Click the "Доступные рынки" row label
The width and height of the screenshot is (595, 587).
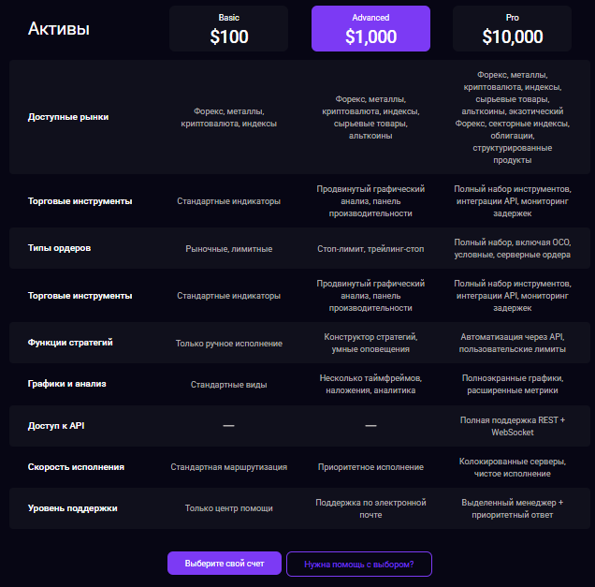[68, 117]
